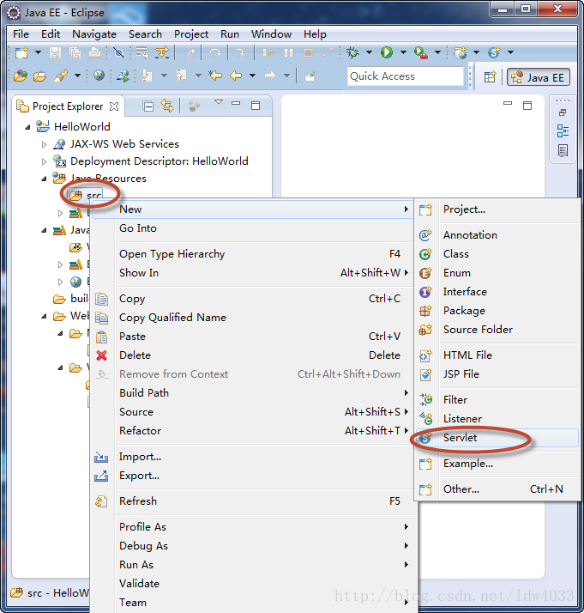This screenshot has height=613, width=584.
Task: Click Collapse All in Project Explorer
Action: 148,106
